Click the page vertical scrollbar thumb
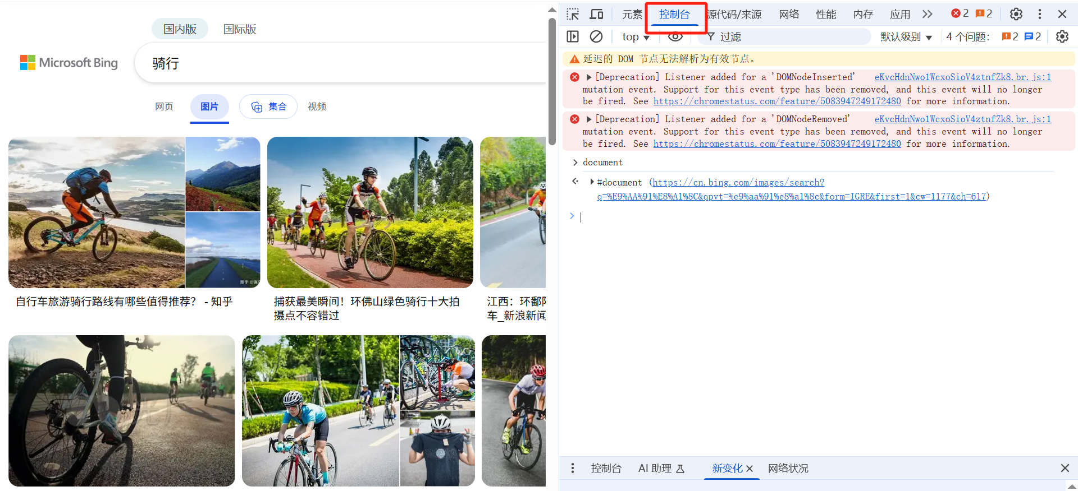Viewport: 1078px width, 491px height. tap(552, 81)
